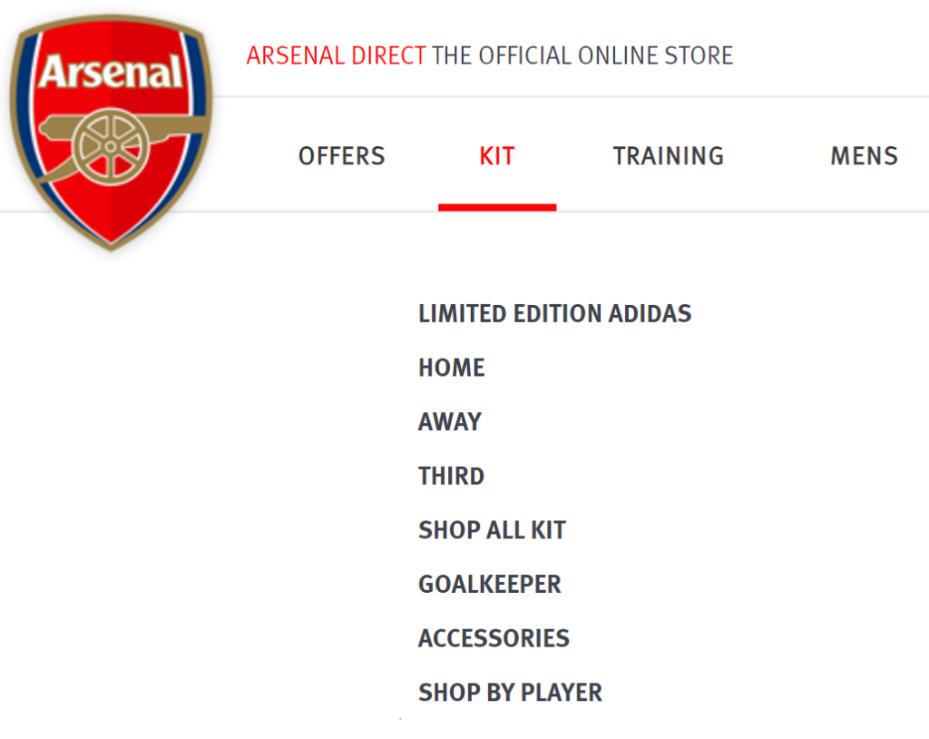The width and height of the screenshot is (929, 739).
Task: Click THE OFFICIAL ONLINE STORE header text
Action: [x=582, y=55]
